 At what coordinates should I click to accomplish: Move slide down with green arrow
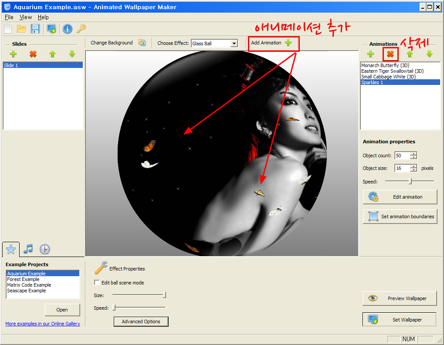[x=72, y=54]
